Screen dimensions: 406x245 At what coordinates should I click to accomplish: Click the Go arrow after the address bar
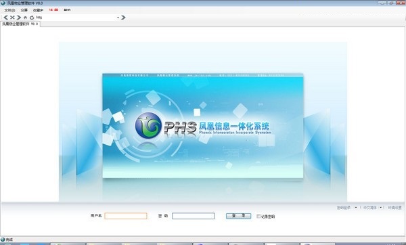tap(123, 18)
